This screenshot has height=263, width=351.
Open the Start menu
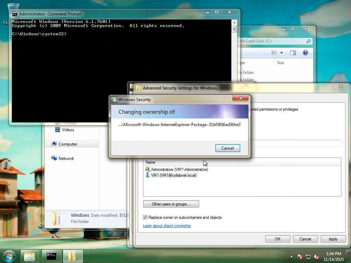pyautogui.click(x=9, y=256)
